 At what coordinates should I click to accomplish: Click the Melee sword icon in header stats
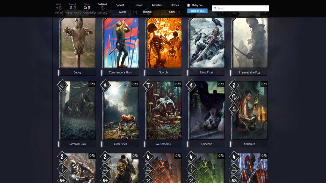tap(57, 8)
